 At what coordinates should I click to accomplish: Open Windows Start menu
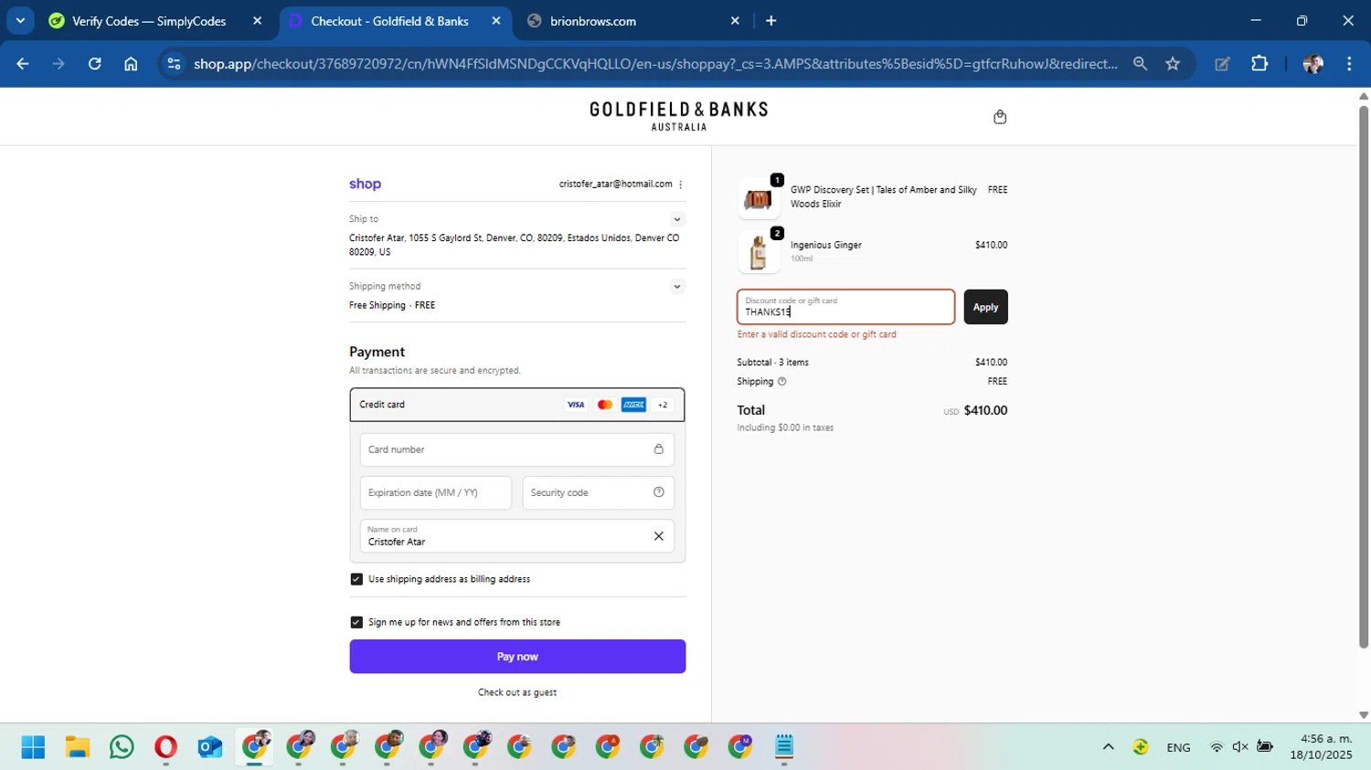33,747
